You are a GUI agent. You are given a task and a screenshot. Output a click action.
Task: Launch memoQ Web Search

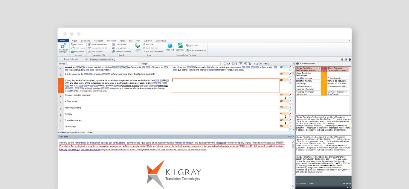click(x=123, y=52)
